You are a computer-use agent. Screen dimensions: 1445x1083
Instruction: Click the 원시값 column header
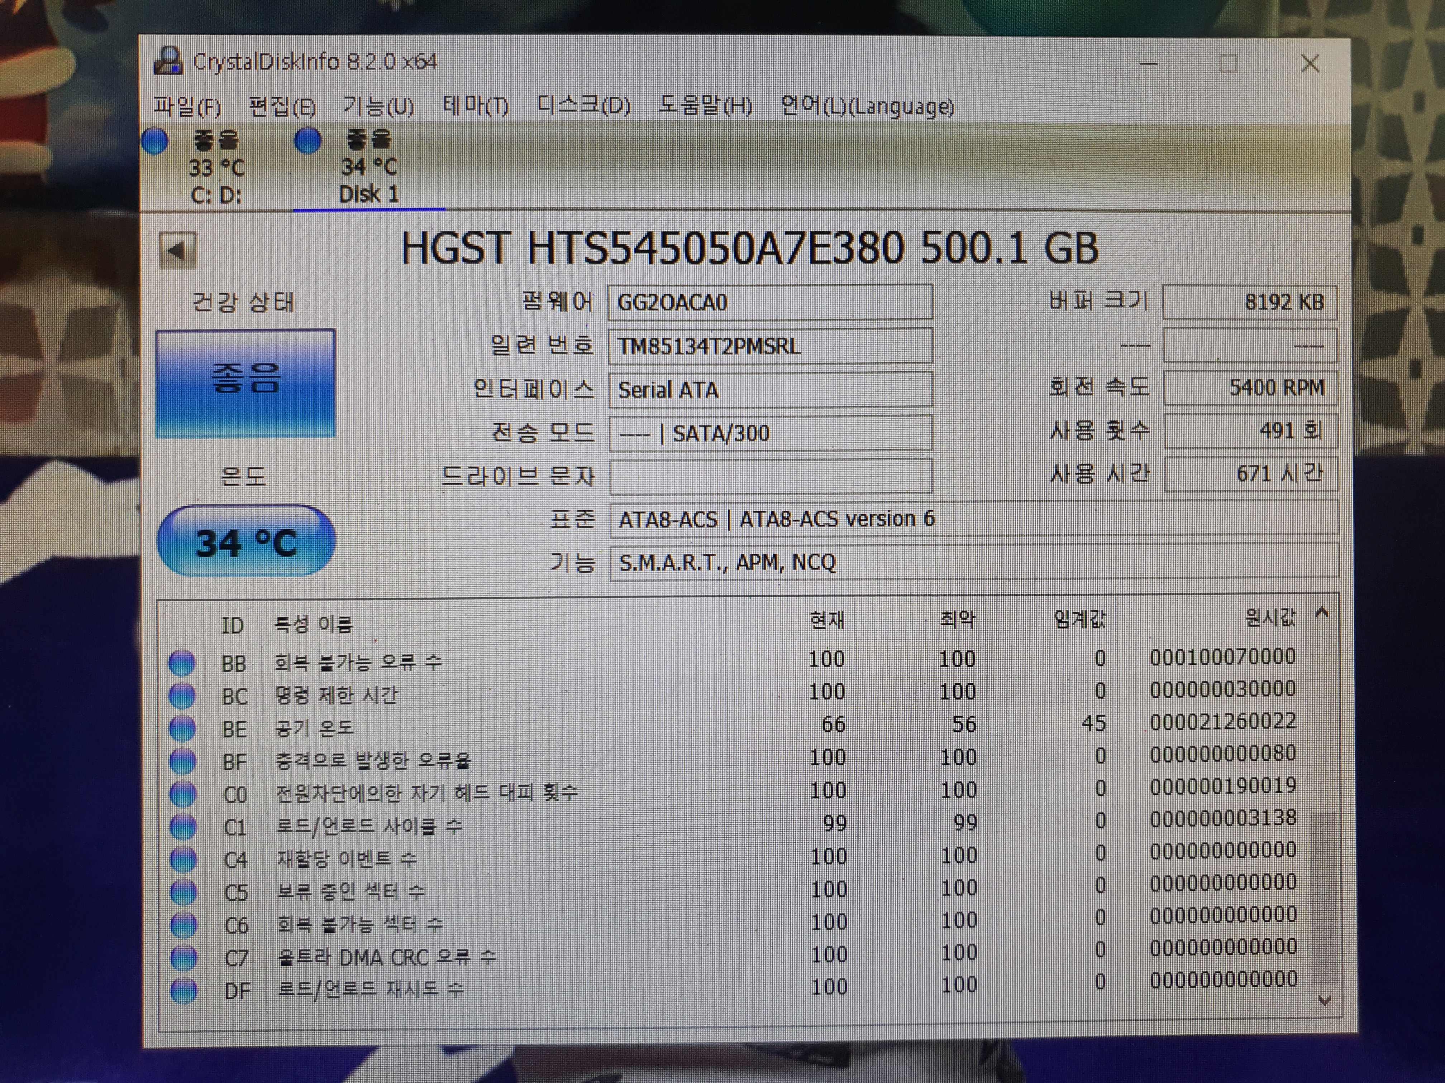click(1270, 617)
